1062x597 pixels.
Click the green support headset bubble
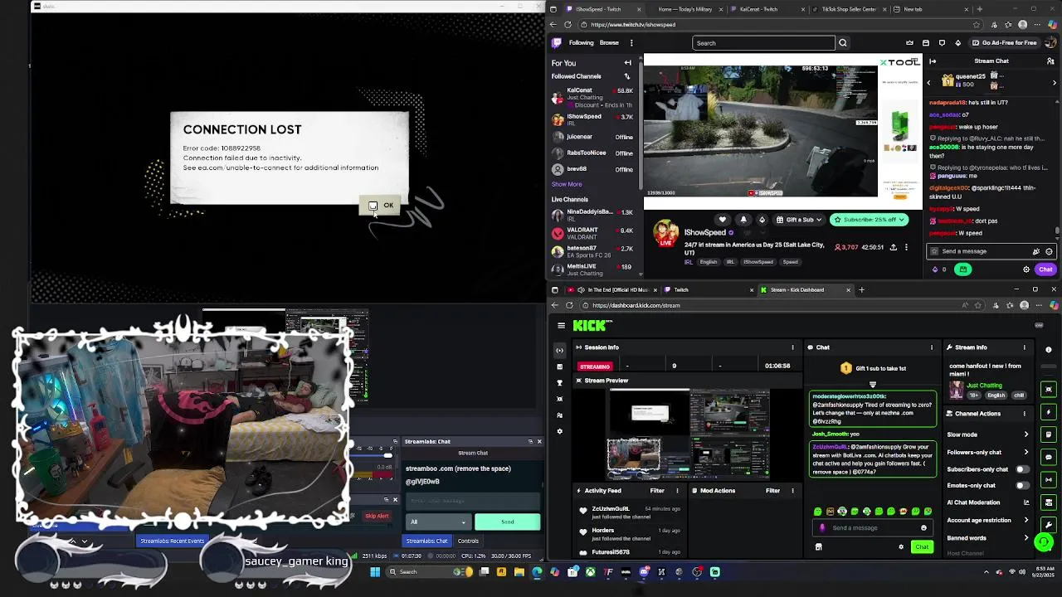tap(1044, 542)
